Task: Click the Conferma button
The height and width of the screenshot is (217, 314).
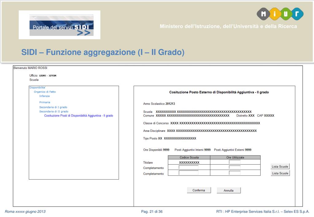Action: click(199, 190)
